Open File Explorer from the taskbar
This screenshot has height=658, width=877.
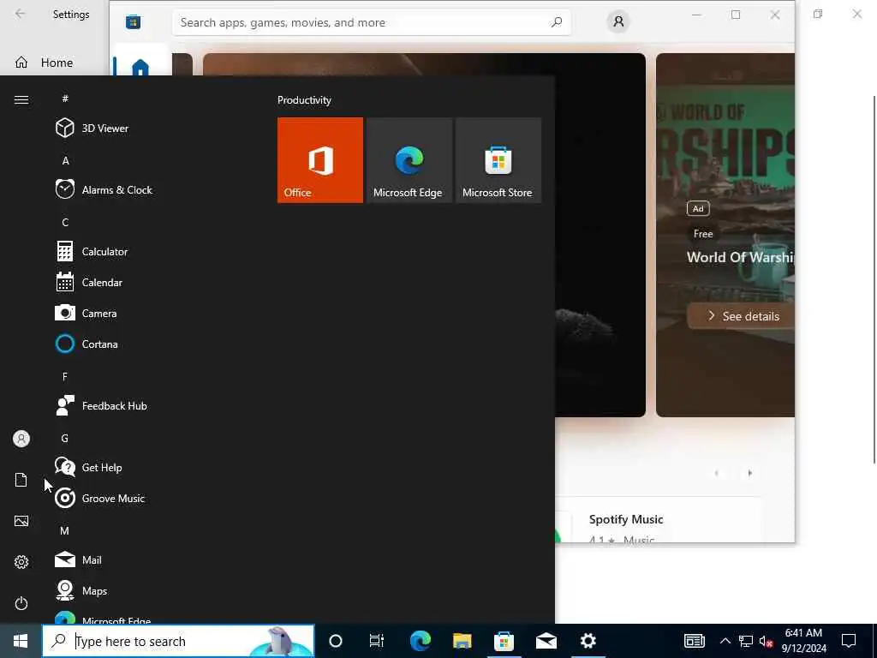coord(462,641)
